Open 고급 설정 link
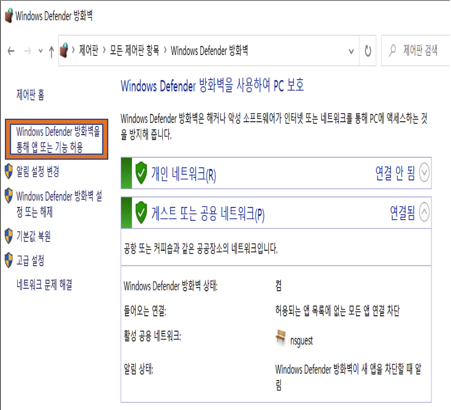This screenshot has height=410, width=451. [30, 261]
